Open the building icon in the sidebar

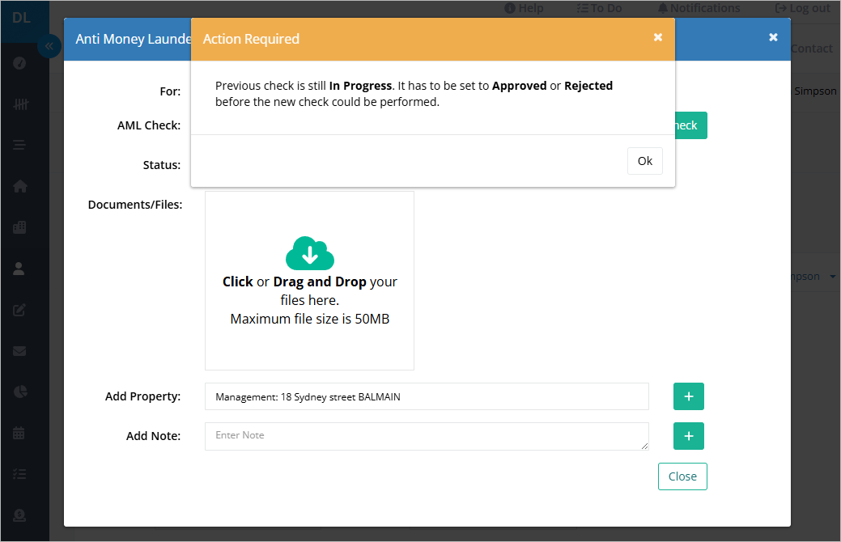(x=20, y=228)
